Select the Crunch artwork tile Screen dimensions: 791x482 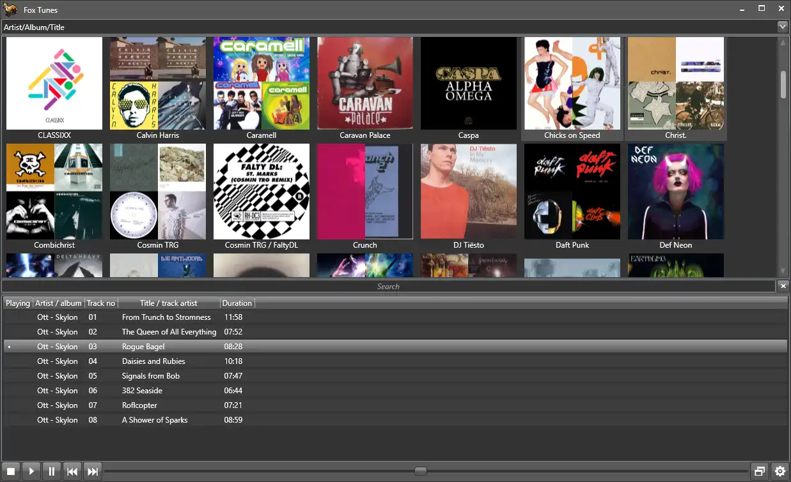(x=365, y=192)
